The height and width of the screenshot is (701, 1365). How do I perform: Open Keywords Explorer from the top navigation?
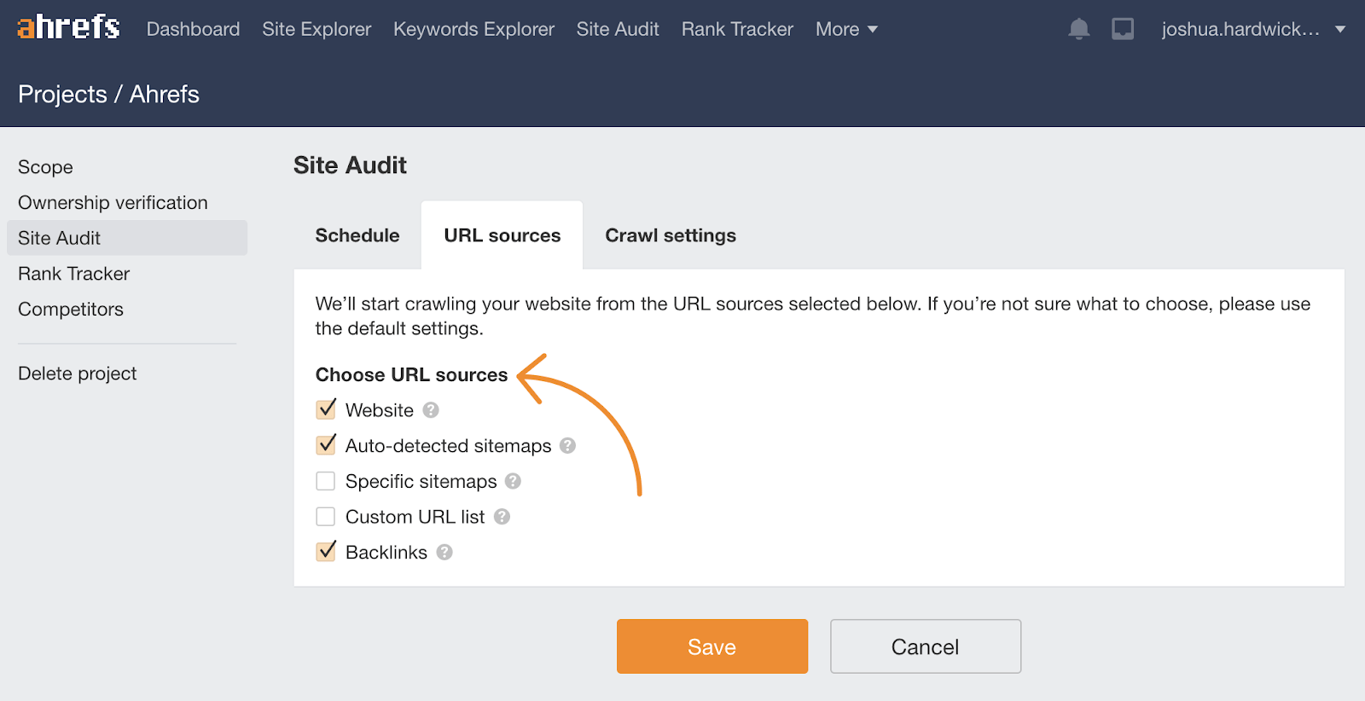473,29
